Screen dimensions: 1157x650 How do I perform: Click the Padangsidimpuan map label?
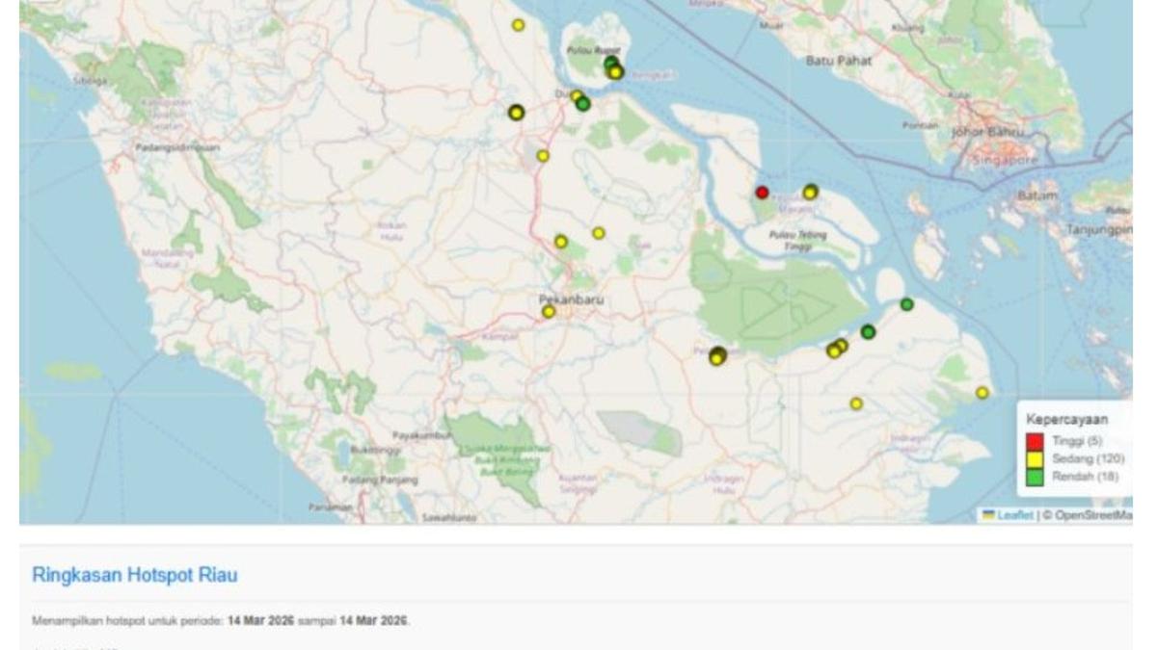179,148
